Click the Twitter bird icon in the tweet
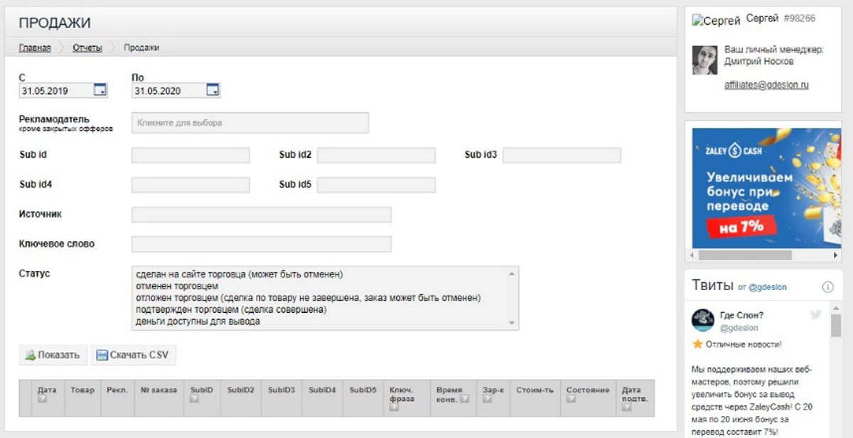 coord(815,315)
